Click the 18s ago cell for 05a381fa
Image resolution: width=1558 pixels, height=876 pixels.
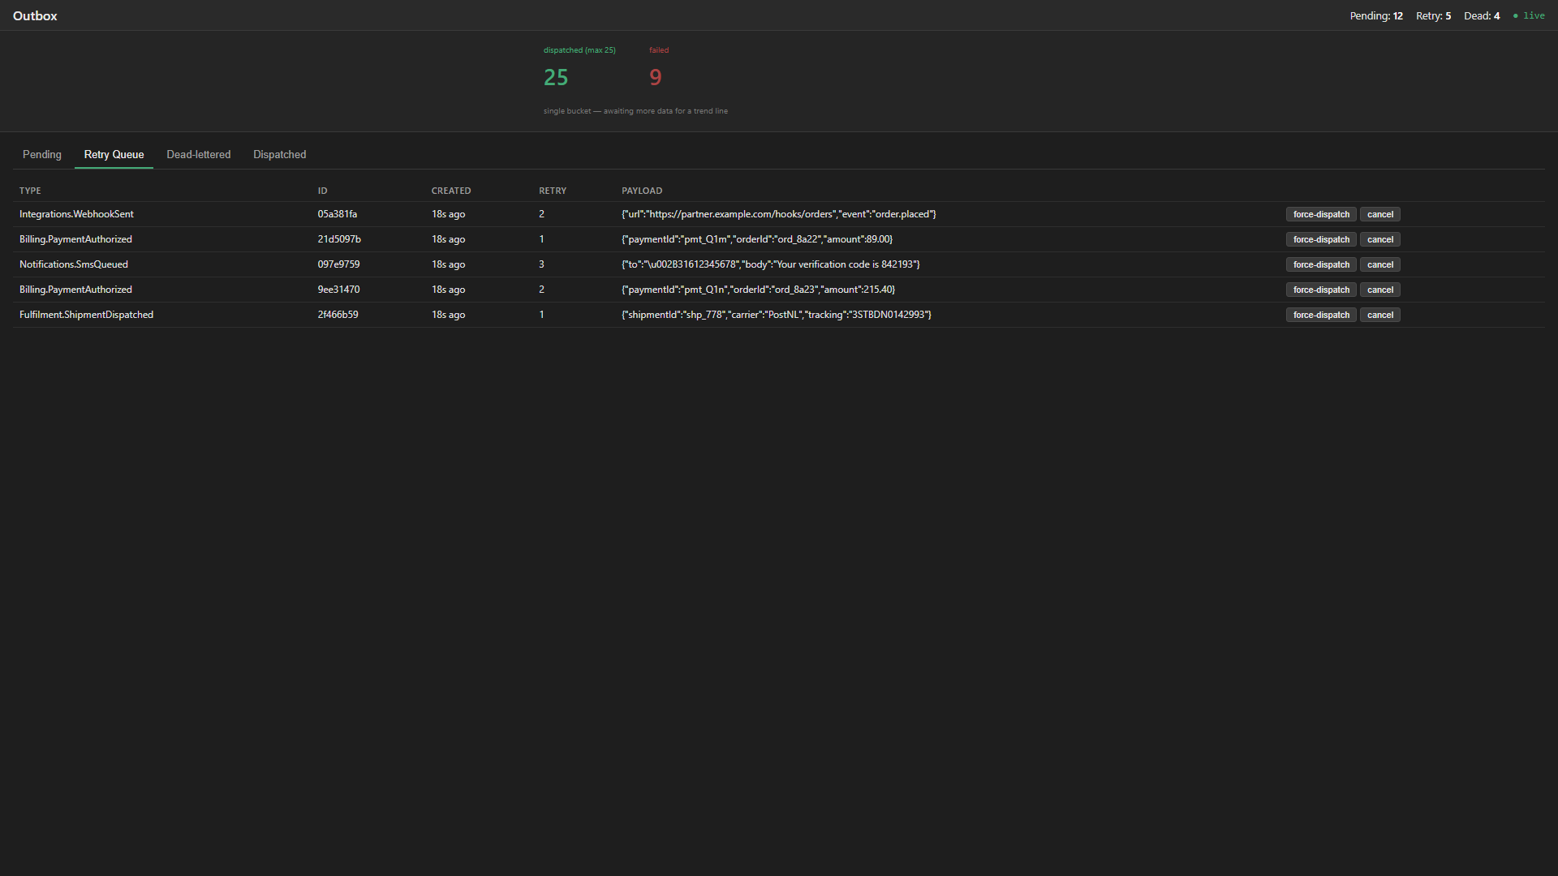pos(448,214)
